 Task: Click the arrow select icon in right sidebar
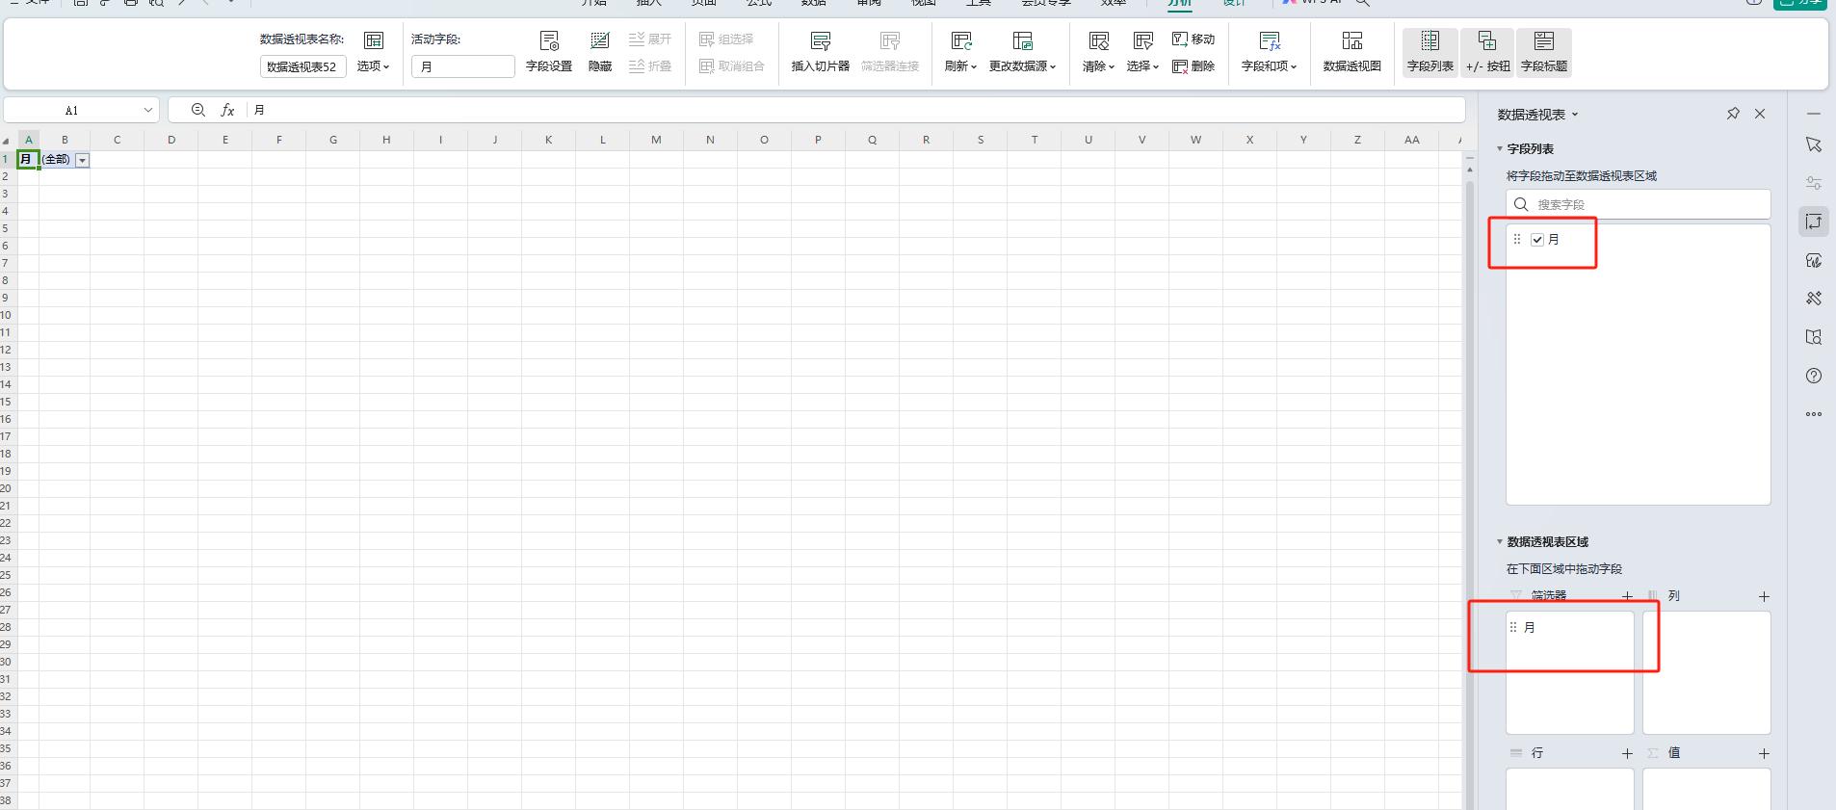pyautogui.click(x=1814, y=144)
